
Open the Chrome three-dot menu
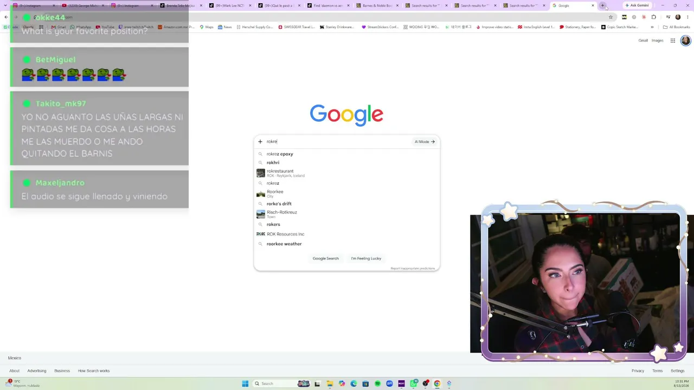click(x=687, y=17)
